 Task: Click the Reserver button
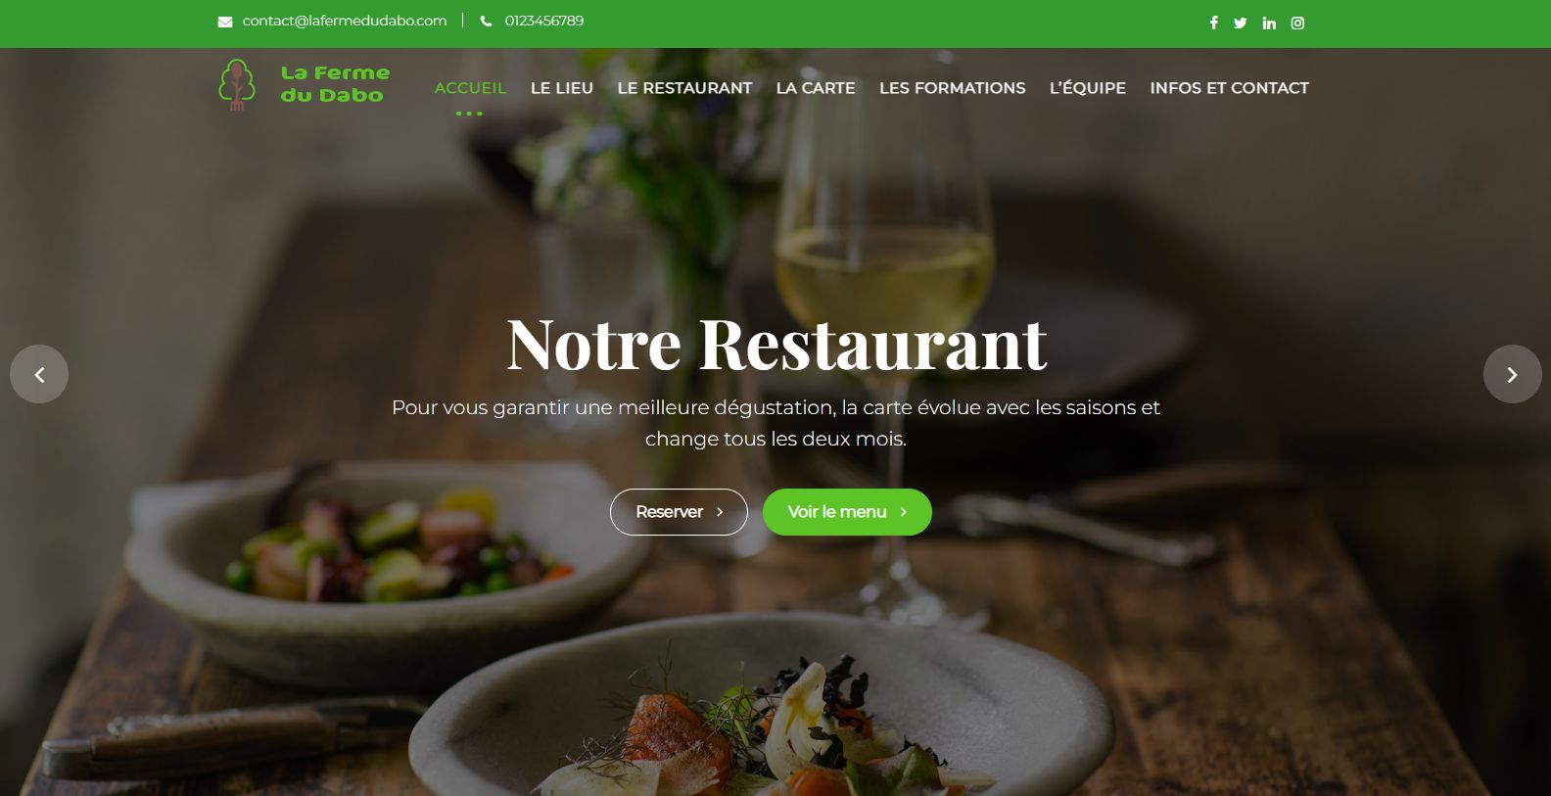coord(679,512)
